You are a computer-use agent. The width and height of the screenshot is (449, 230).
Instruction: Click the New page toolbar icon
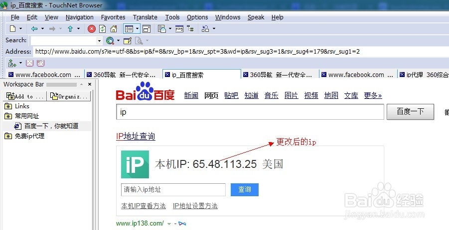(13, 28)
